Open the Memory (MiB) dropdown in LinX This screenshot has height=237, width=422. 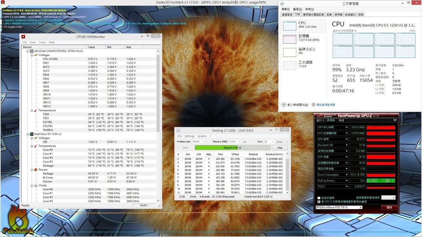click(239, 142)
